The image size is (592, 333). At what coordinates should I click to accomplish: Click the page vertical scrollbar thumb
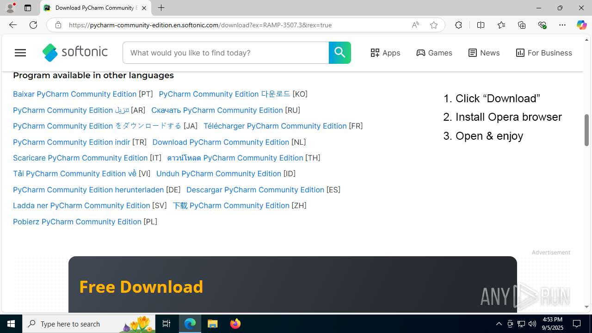[x=586, y=130]
